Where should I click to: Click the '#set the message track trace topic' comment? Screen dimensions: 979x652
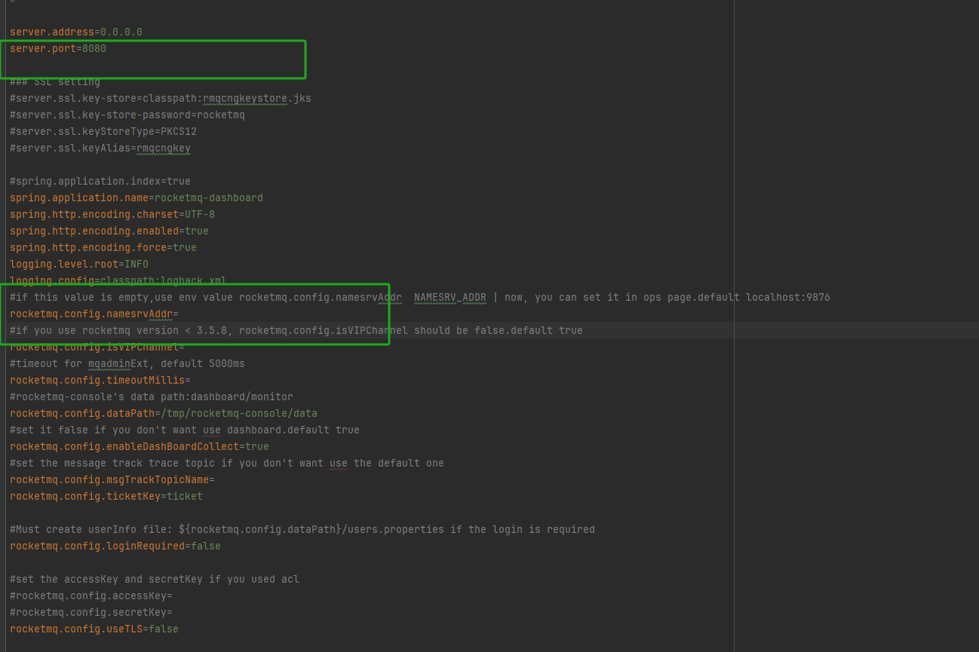(x=227, y=464)
